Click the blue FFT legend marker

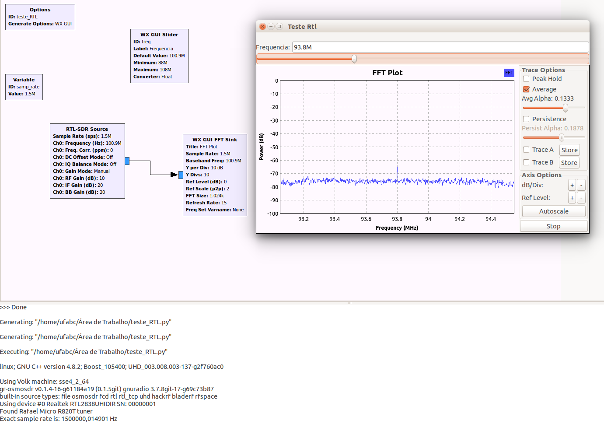(x=509, y=73)
